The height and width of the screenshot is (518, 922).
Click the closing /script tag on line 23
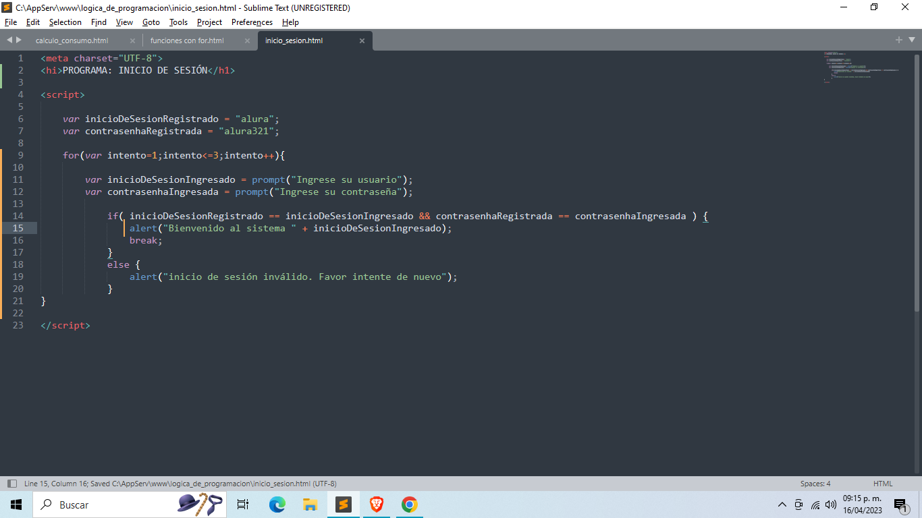[65, 325]
